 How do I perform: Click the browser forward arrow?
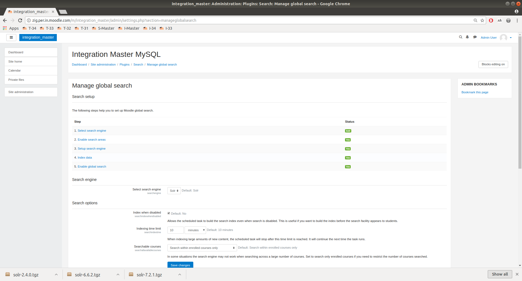pos(13,20)
